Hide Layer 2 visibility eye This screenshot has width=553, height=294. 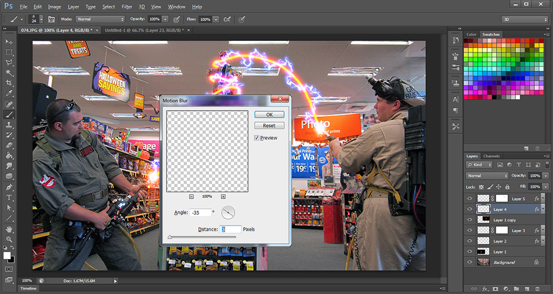click(469, 241)
